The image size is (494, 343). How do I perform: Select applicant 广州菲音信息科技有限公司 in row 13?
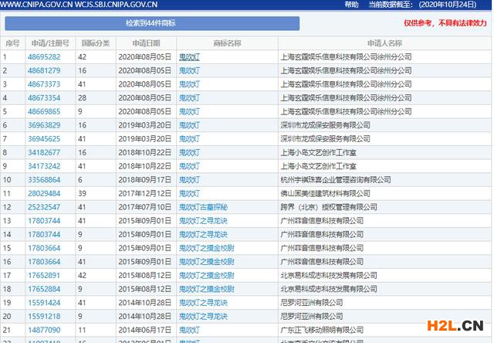pyautogui.click(x=322, y=221)
